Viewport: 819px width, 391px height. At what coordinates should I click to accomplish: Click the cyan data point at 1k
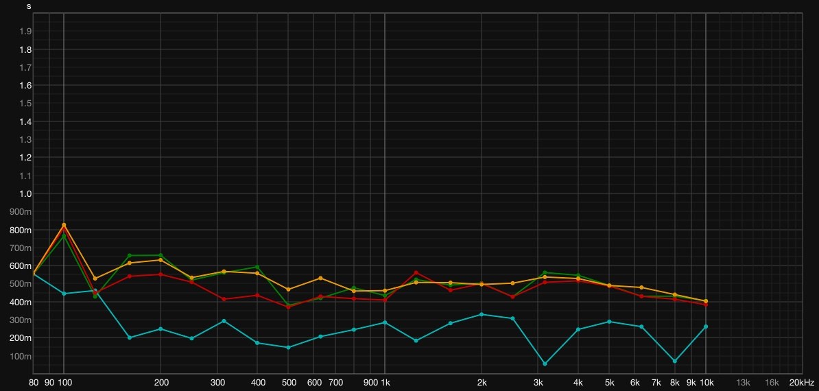[385, 322]
